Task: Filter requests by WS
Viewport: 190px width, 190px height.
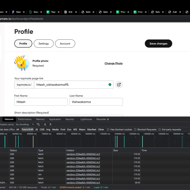Action: (x=75, y=129)
